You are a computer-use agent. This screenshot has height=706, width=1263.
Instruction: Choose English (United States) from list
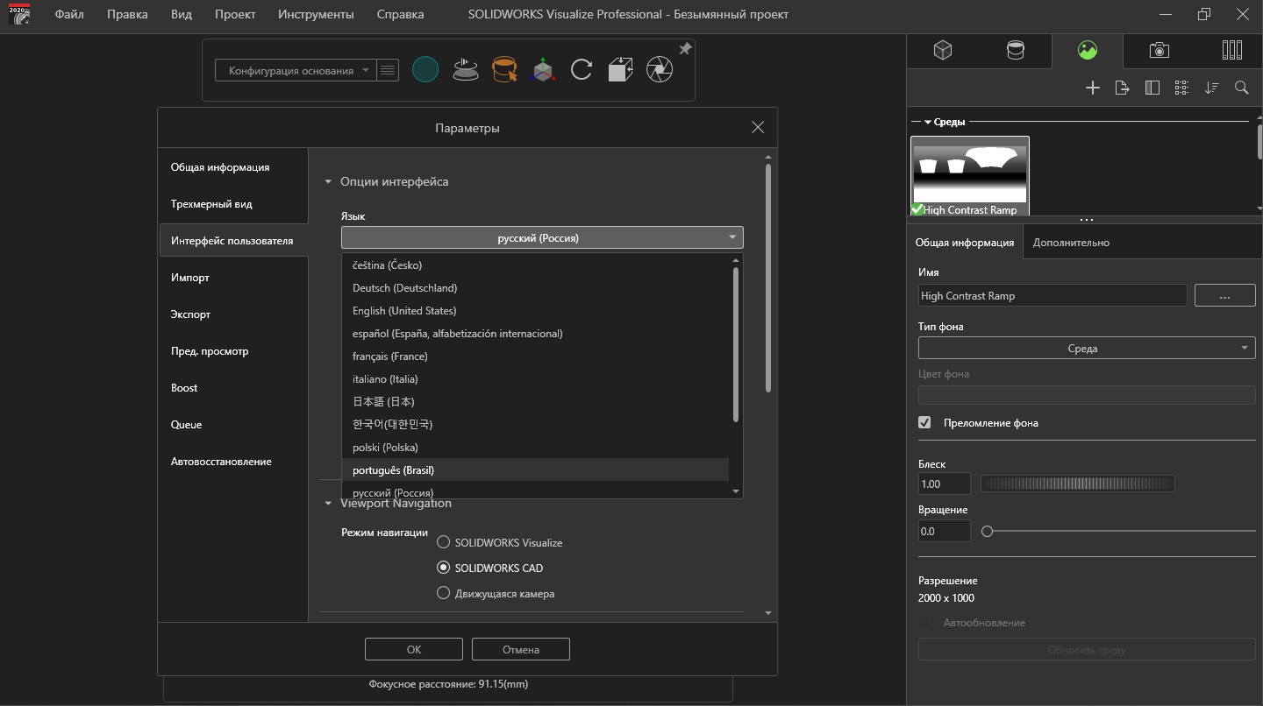coord(404,311)
